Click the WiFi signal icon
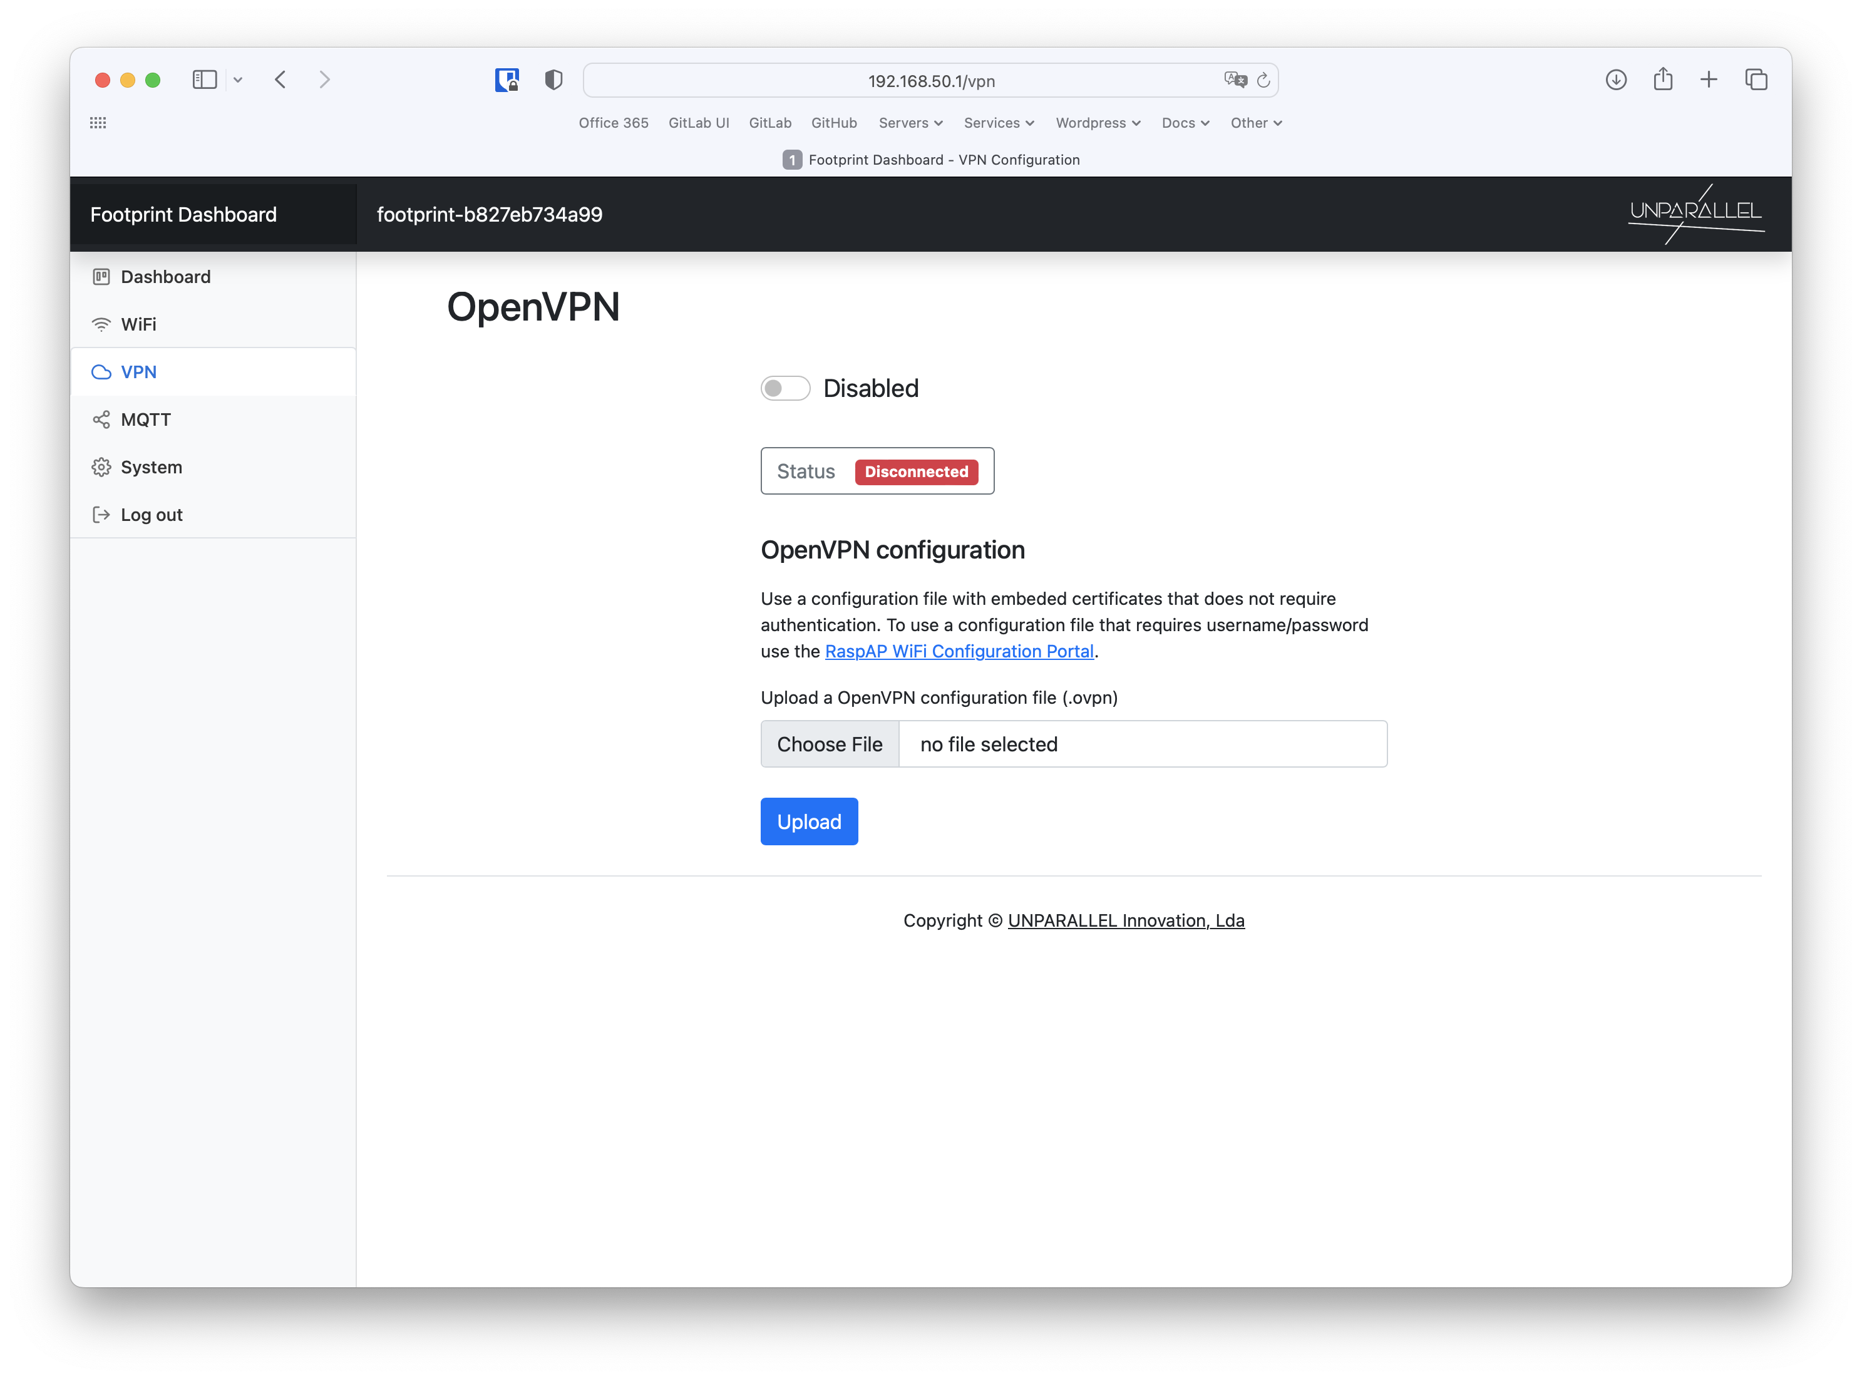The height and width of the screenshot is (1380, 1862). click(101, 324)
